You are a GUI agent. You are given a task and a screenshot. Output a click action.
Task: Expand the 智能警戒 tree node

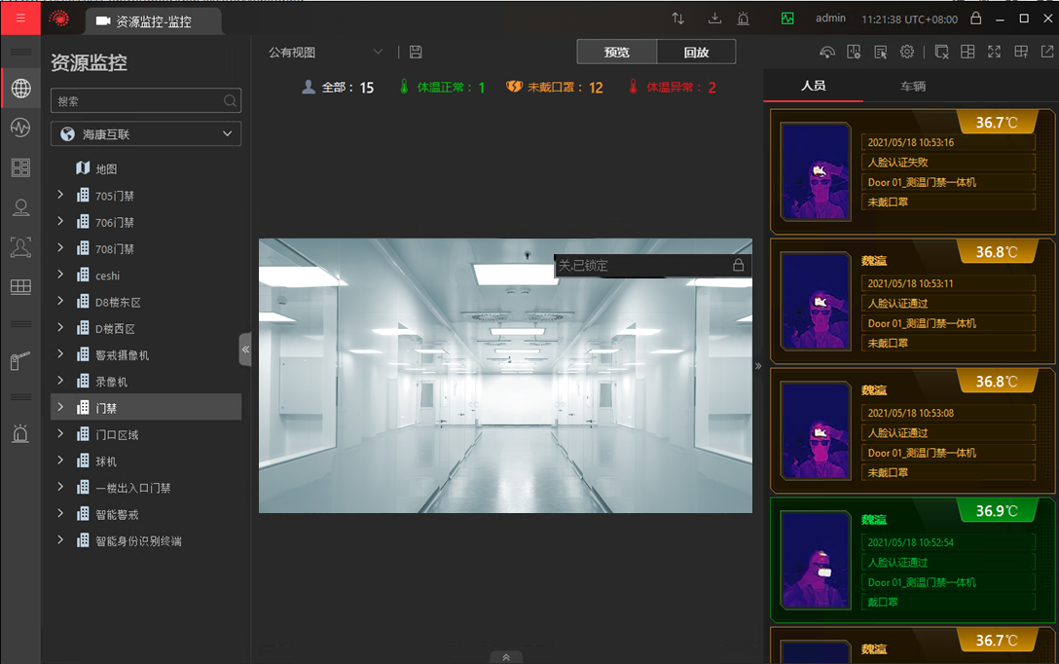pyautogui.click(x=60, y=514)
